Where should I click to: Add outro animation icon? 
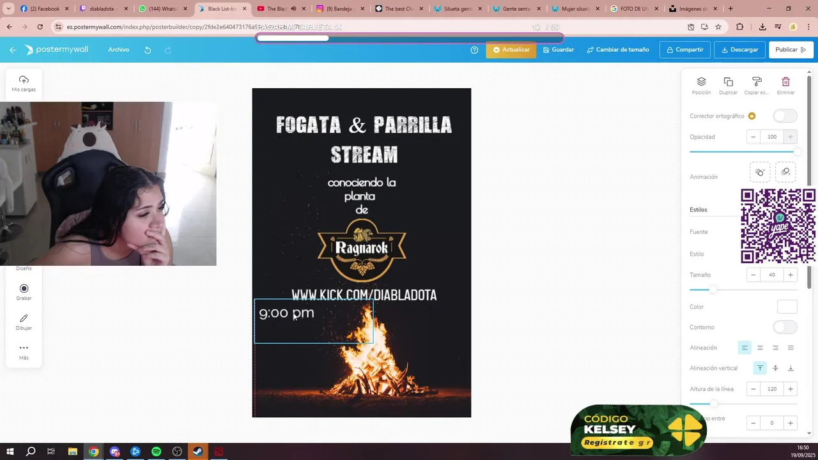click(785, 172)
